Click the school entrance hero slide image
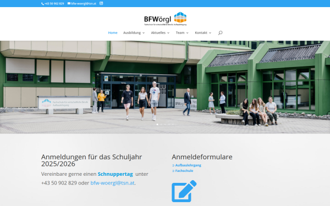Viewport: 330px width, 206px height. tap(165, 87)
